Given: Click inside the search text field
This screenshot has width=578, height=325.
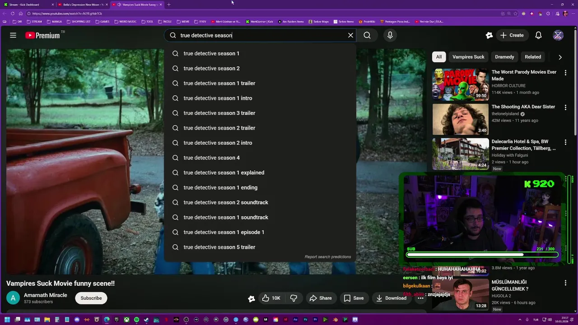Looking at the screenshot, I should 261,35.
